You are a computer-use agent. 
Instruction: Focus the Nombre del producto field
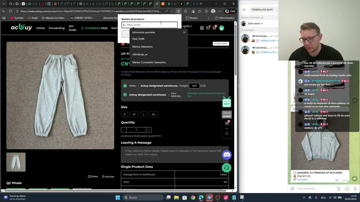point(150,25)
